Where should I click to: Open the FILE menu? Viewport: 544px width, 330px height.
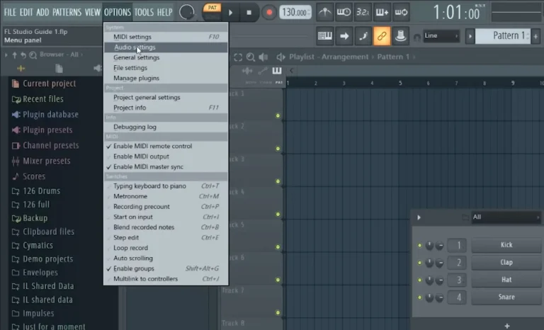pyautogui.click(x=10, y=12)
